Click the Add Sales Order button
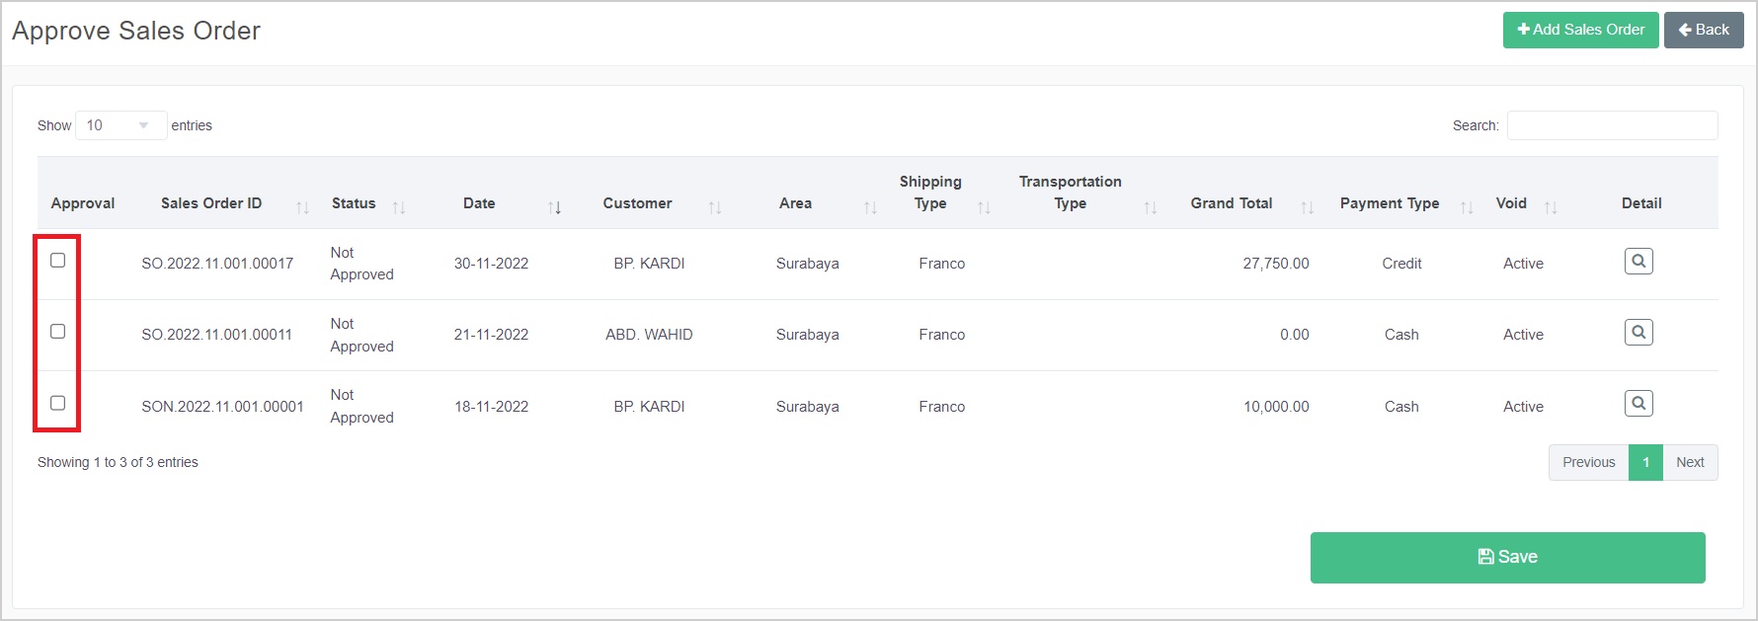 (x=1580, y=30)
